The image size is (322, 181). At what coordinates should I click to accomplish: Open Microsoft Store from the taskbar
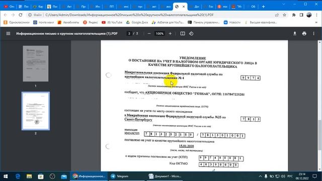coord(41,176)
